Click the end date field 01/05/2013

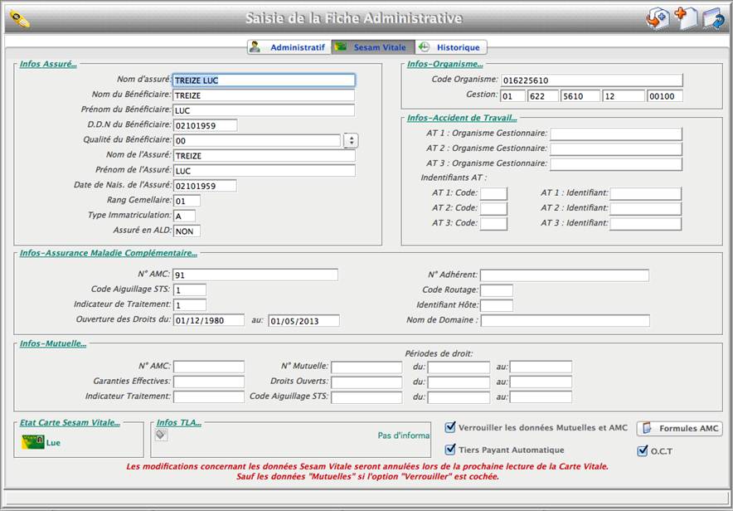tap(303, 321)
